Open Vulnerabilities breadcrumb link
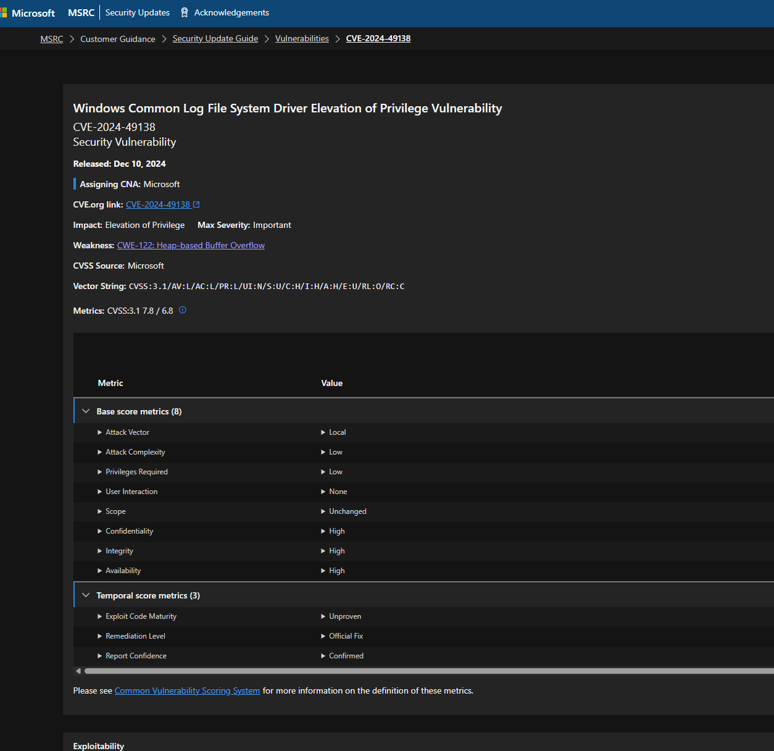The image size is (774, 751). tap(302, 39)
